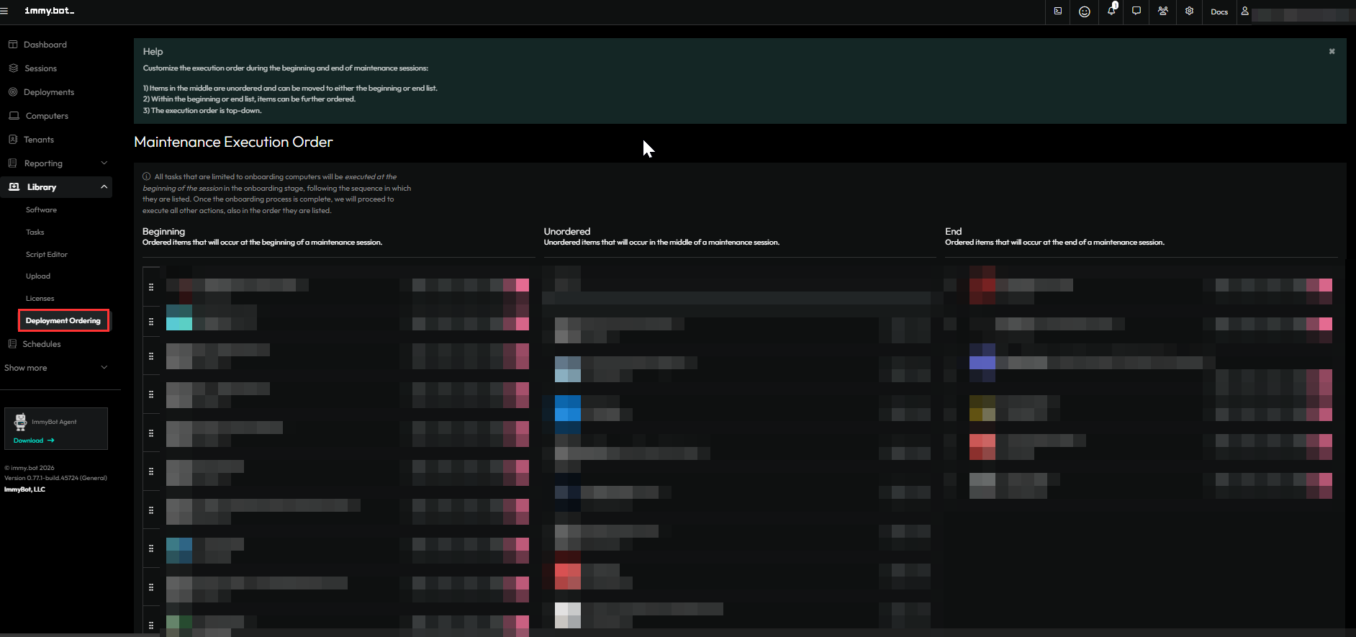Open the chat bubble icon in header

(x=1136, y=12)
